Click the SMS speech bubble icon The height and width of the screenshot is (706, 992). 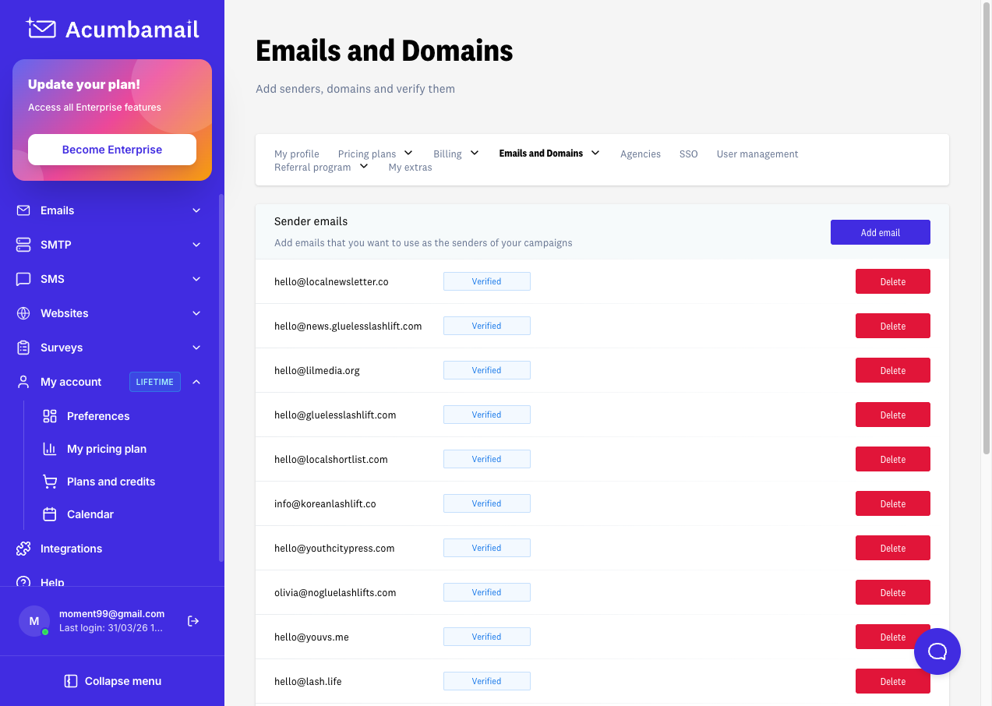(x=23, y=278)
